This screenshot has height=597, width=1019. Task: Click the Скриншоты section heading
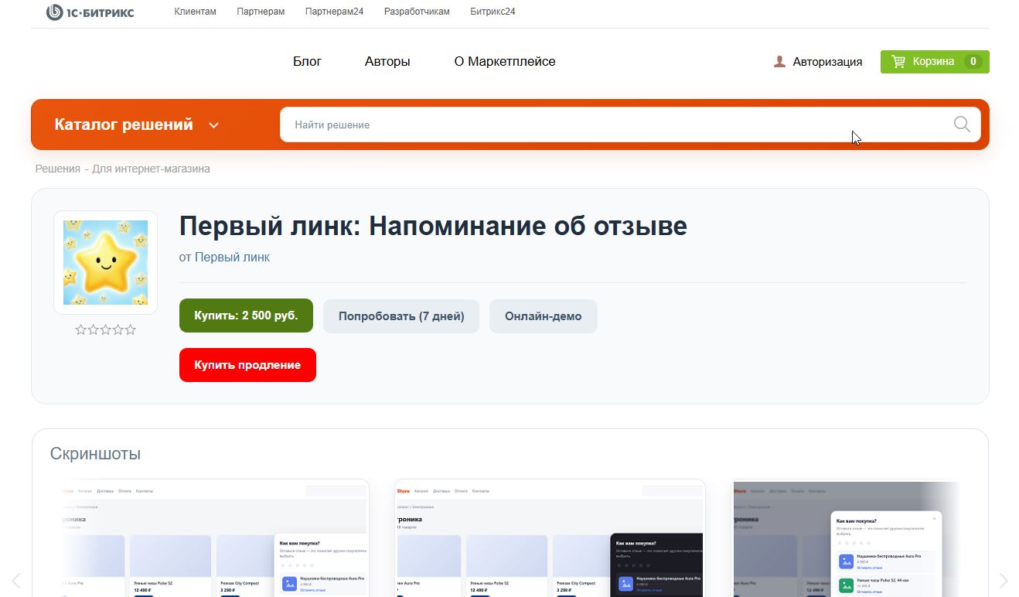[95, 453]
